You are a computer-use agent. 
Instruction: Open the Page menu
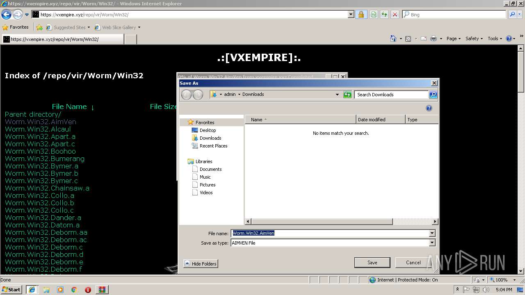[454, 39]
